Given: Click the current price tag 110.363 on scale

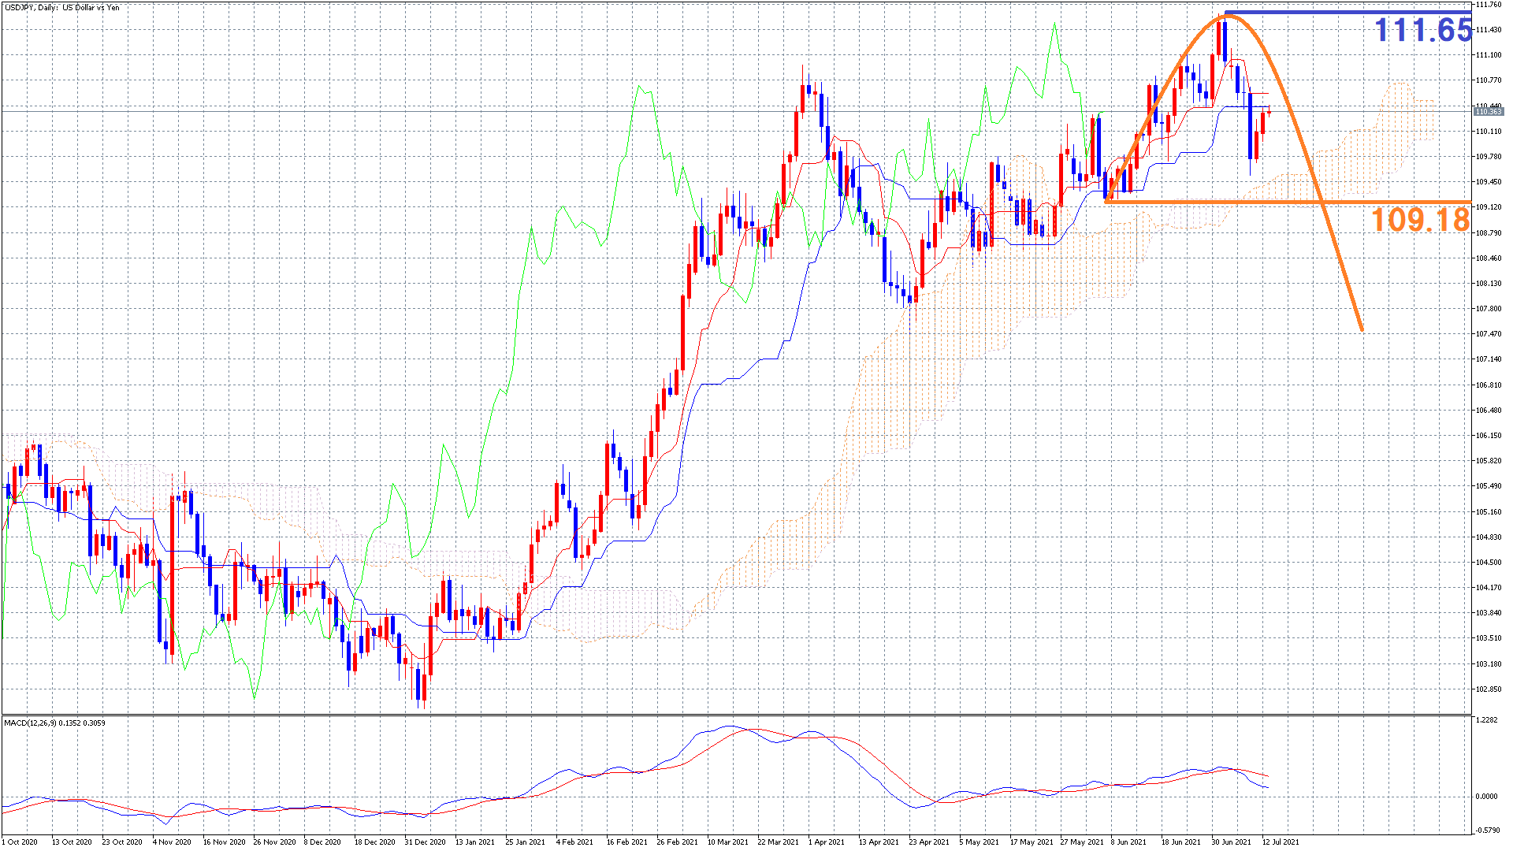Looking at the screenshot, I should [1488, 112].
